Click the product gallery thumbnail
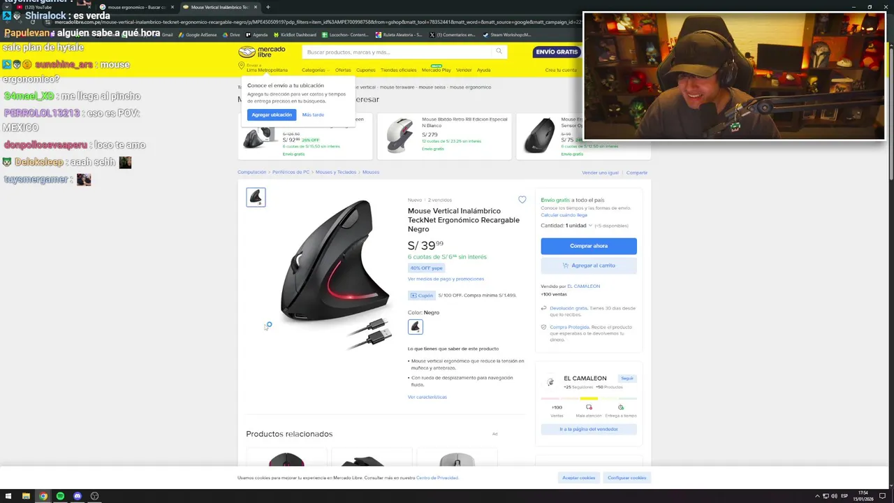Image resolution: width=894 pixels, height=503 pixels. (256, 197)
